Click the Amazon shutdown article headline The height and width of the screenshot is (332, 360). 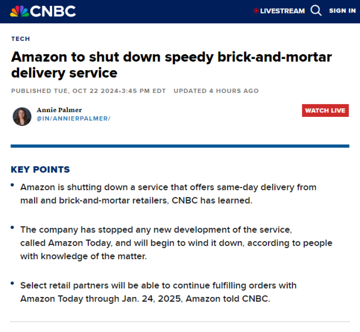point(171,65)
